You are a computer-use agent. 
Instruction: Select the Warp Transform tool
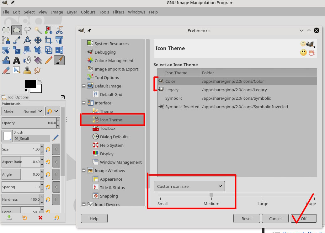6,60
